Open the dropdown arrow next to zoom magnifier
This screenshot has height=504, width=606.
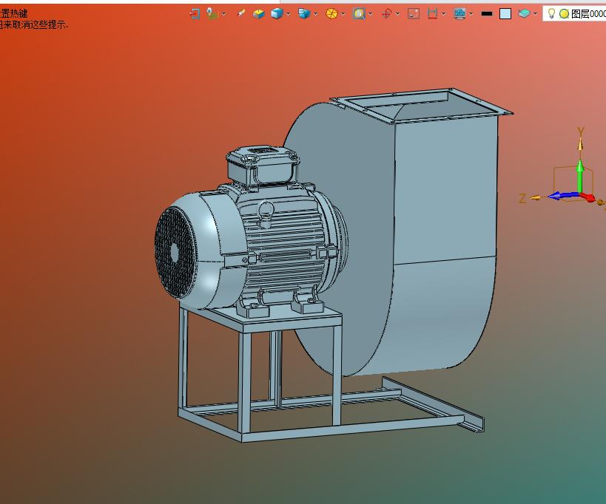click(x=370, y=13)
